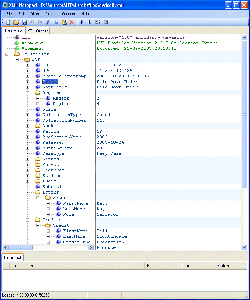250x300 pixels.
Task: Select the Tree View tab
Action: point(13,30)
